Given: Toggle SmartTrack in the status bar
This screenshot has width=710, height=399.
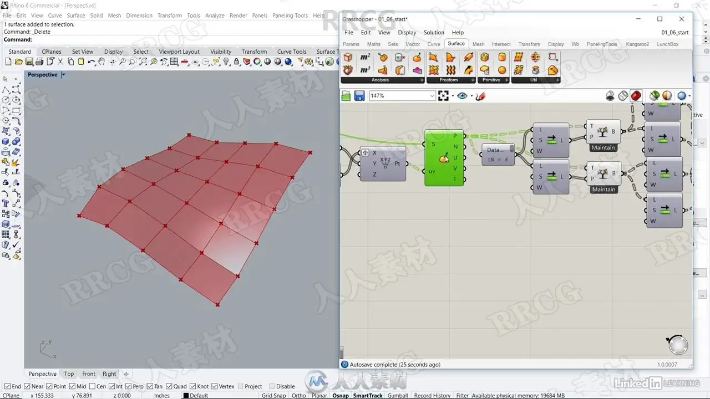Looking at the screenshot, I should coord(368,396).
